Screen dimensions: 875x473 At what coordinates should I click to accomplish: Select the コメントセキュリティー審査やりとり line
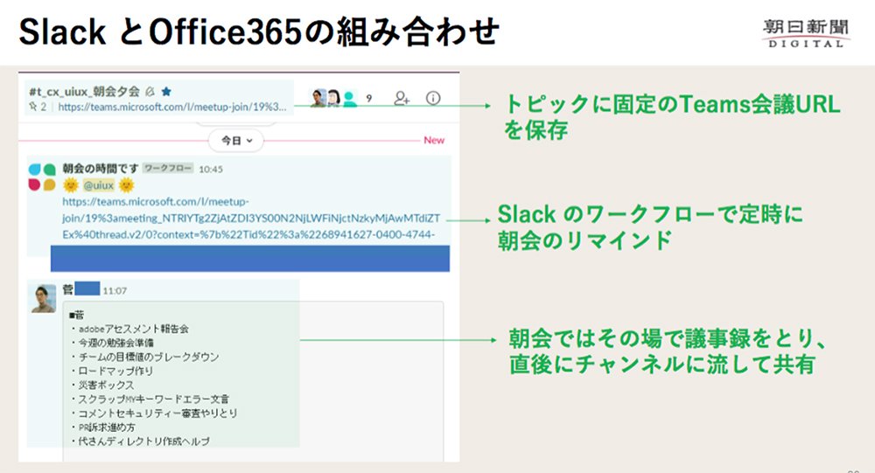tap(154, 414)
